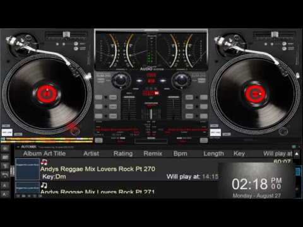Start or stop the right turntable
This screenshot has height=227, width=303.
pos(215,132)
